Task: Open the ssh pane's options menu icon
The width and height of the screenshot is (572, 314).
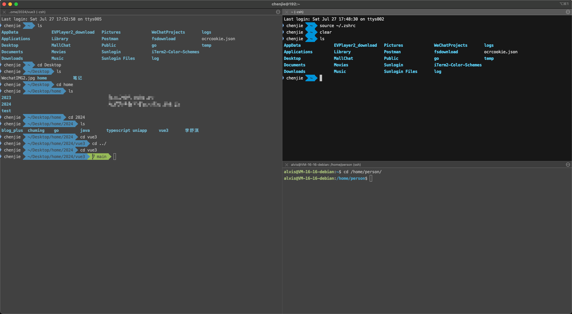Action: coord(568,165)
